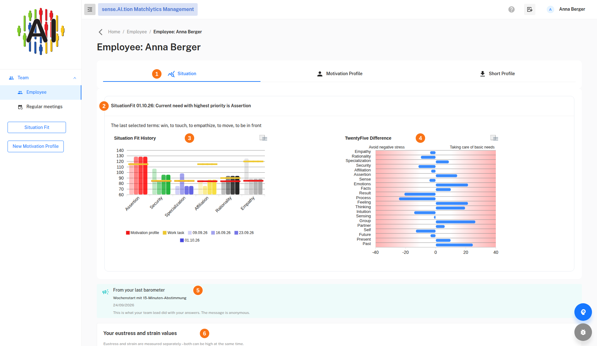This screenshot has height=346, width=597.
Task: Click the Anna Berger user name
Action: tap(572, 9)
